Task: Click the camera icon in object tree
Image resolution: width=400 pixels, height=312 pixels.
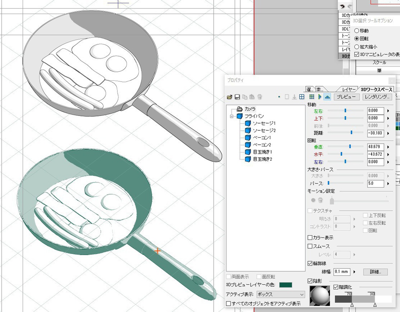Action: coord(239,109)
